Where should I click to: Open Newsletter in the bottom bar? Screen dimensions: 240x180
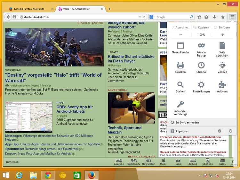(x=148, y=162)
